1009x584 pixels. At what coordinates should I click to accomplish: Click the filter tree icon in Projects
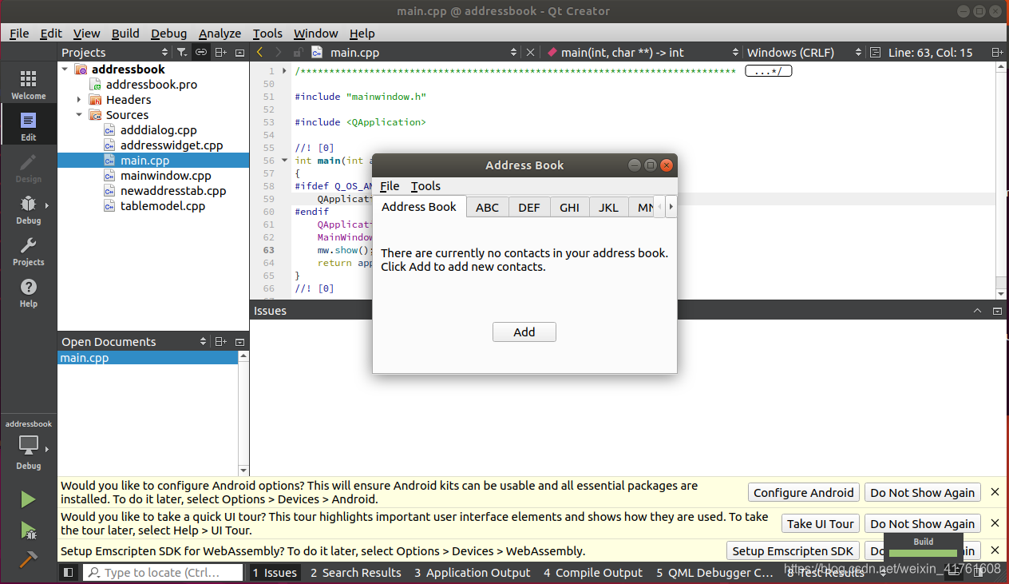click(183, 52)
